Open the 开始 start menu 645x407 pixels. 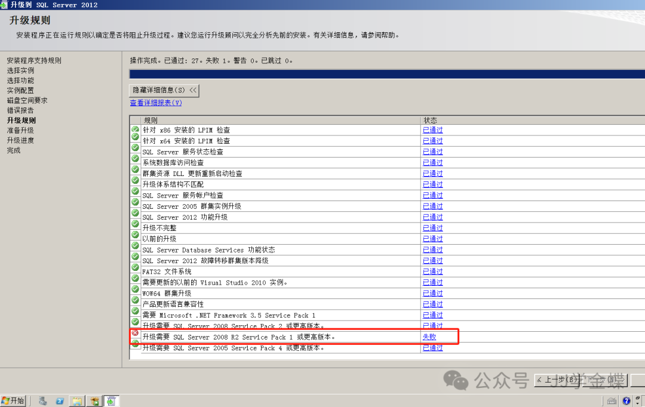[13, 401]
